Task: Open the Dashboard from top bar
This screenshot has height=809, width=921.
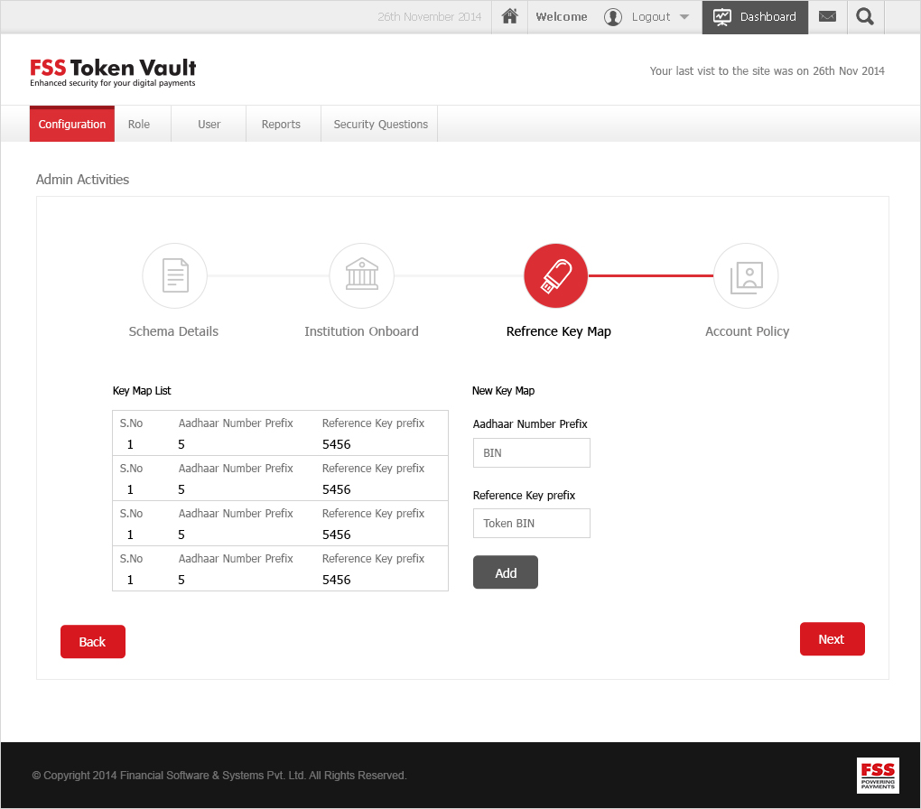Action: (x=755, y=17)
